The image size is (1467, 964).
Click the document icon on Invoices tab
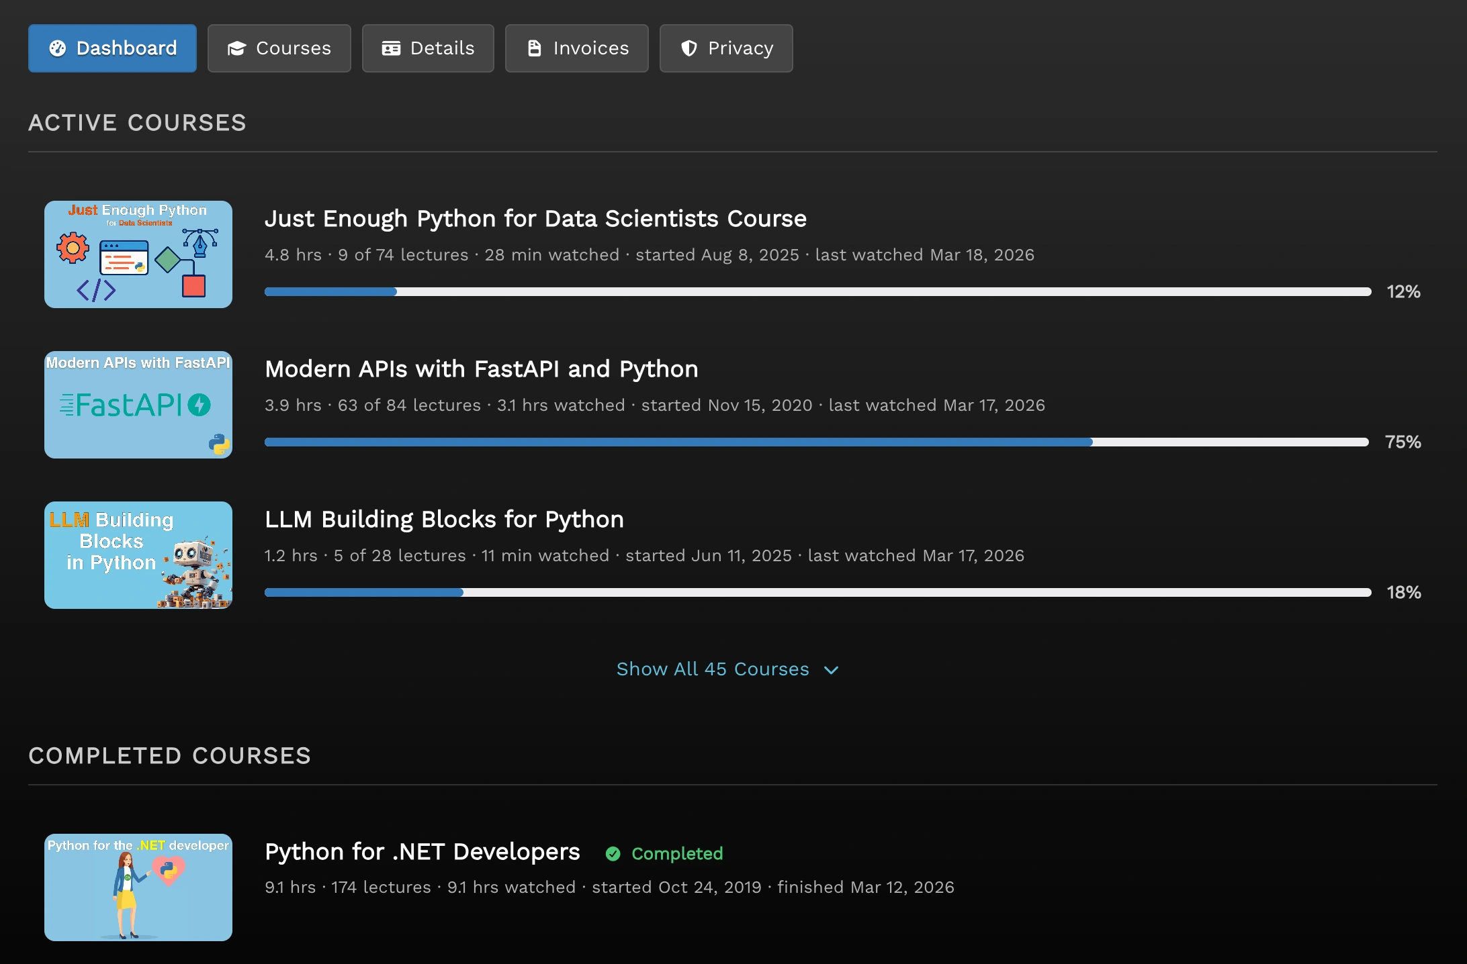[534, 48]
